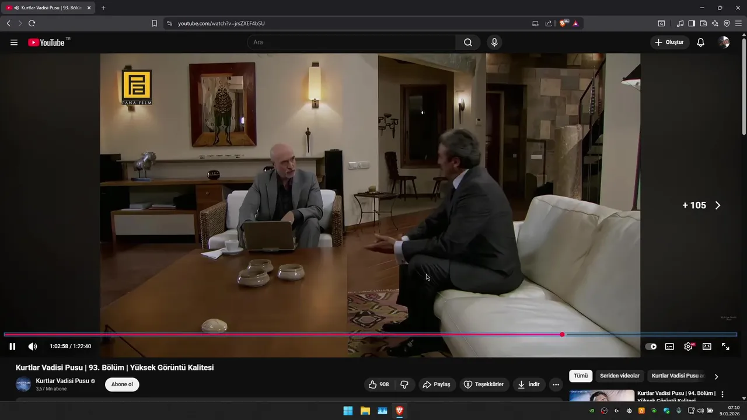Submit search with the magnifier button
747x420 pixels.
click(468, 43)
